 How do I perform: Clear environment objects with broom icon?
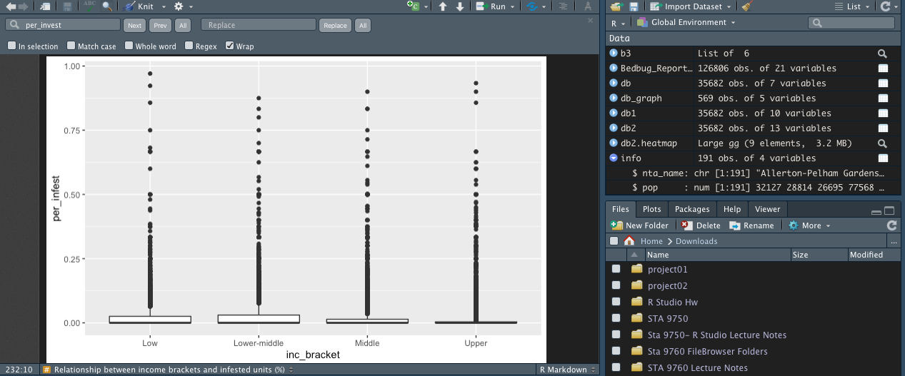[746, 6]
